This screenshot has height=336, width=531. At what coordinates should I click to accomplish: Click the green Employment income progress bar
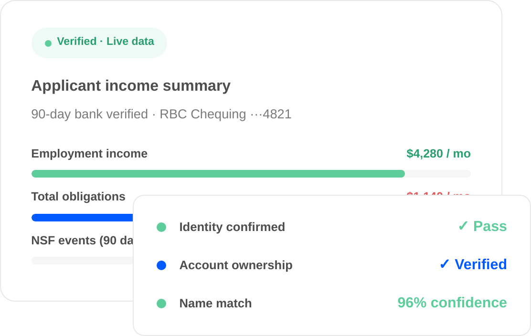point(218,174)
